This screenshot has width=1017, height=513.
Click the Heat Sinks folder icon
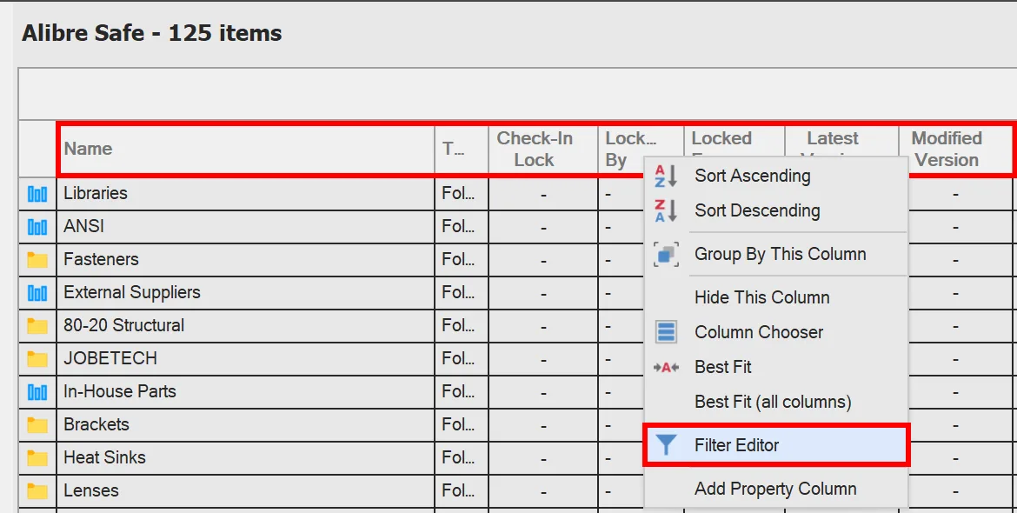37,458
